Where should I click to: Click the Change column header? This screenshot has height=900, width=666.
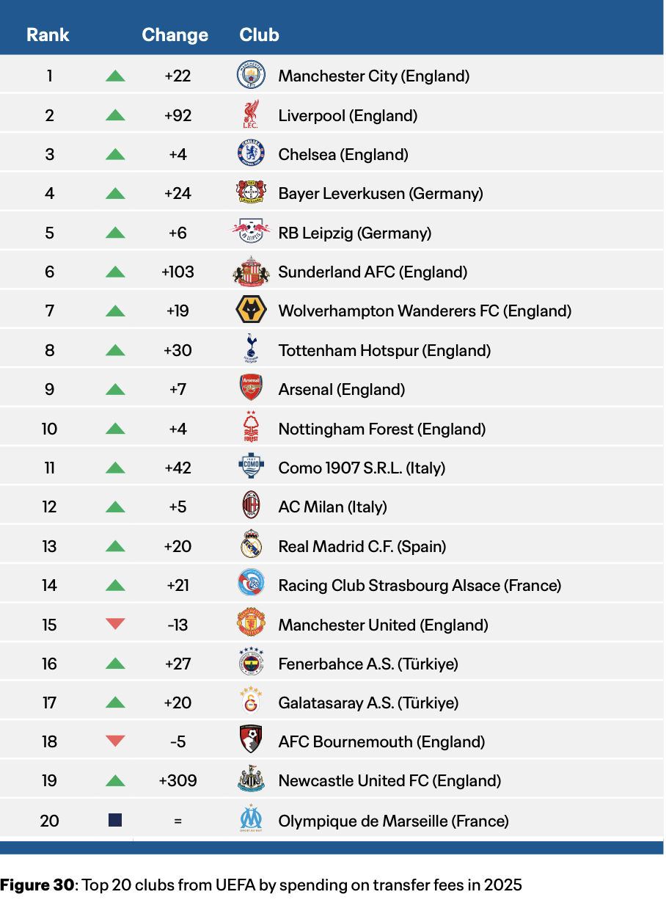click(175, 35)
